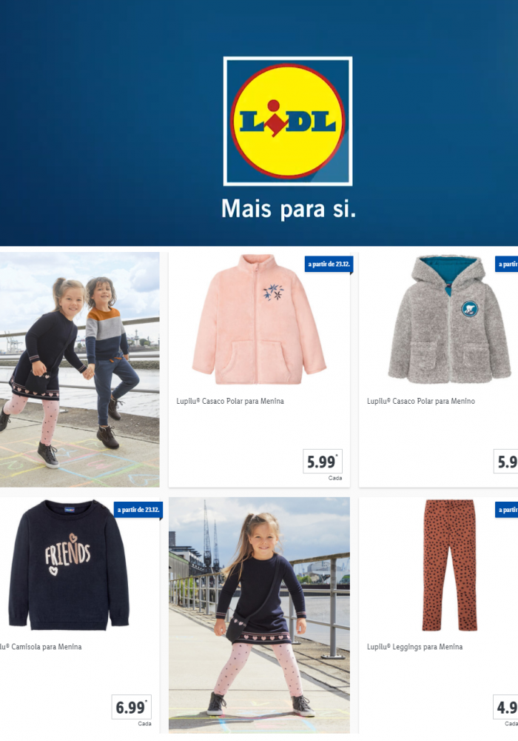Open the gray hooded Casaco Polar para Menino image
Viewport: 518px width, 741px height.
449,320
